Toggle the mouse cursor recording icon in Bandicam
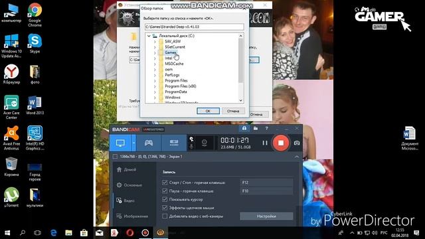Image resolution: width=425 pixels, height=239 pixels. (x=191, y=139)
